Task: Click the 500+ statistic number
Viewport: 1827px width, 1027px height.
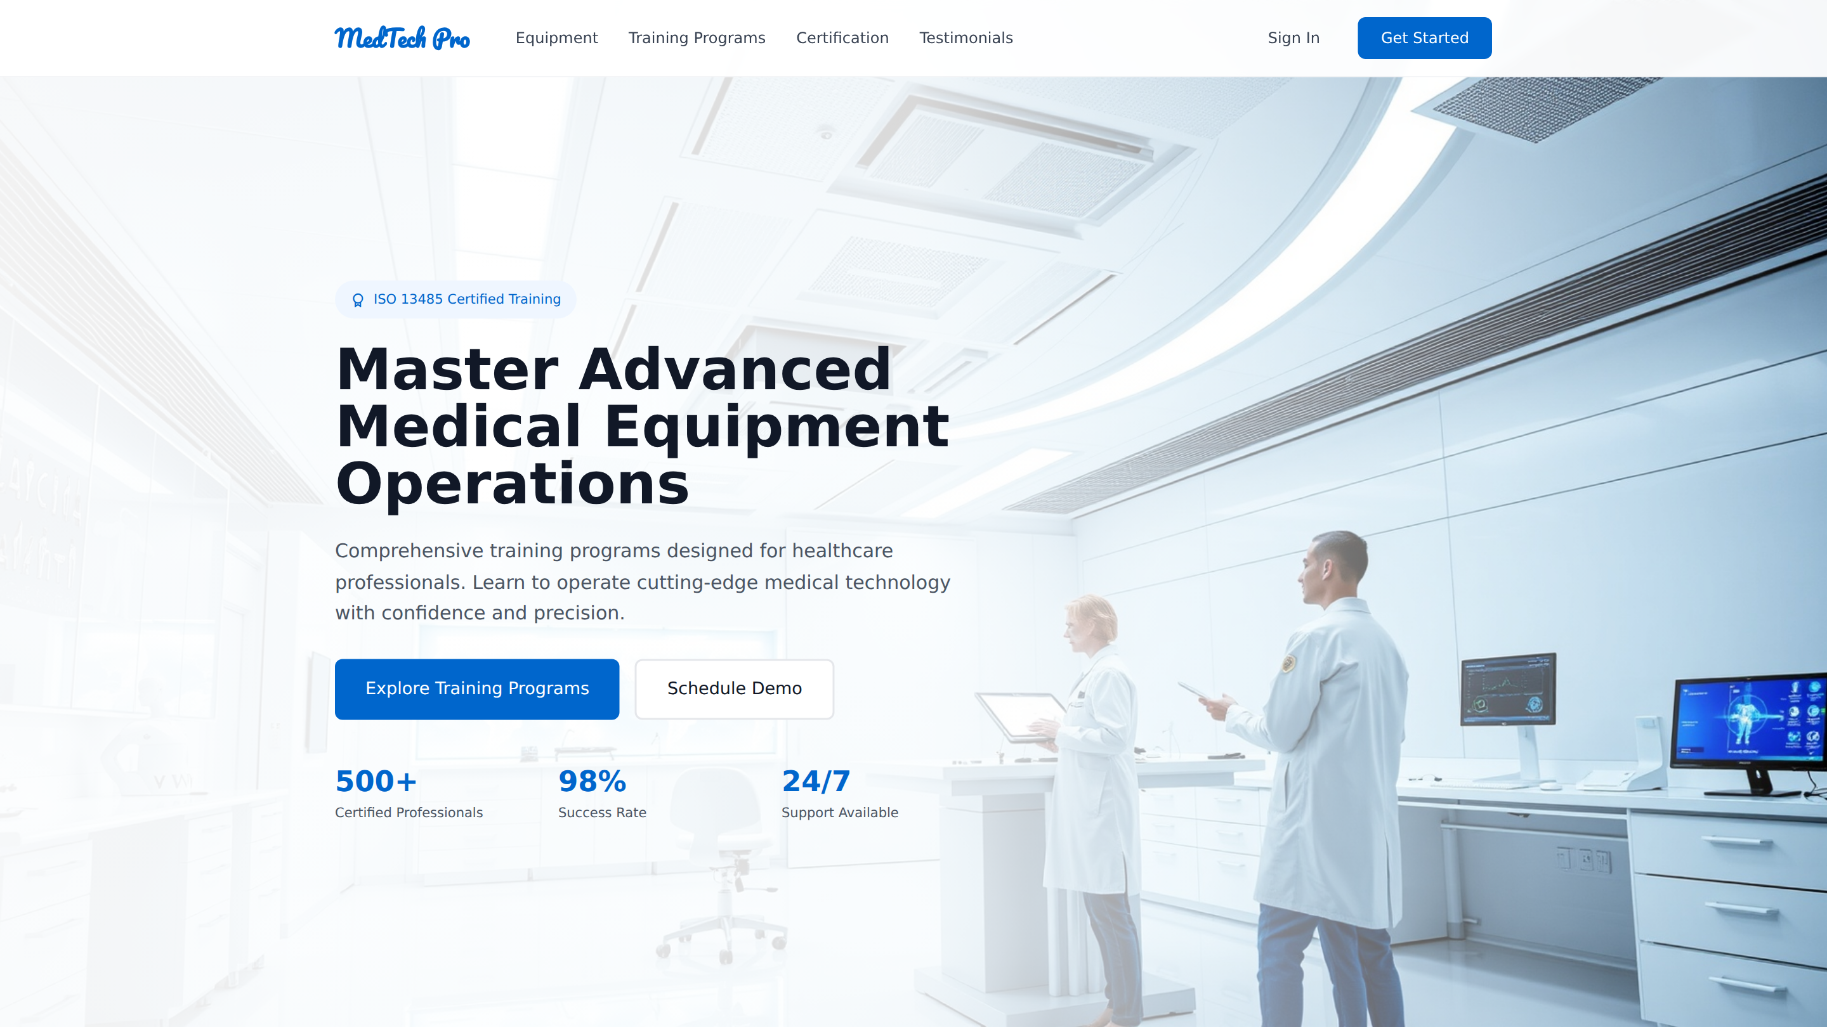Action: (376, 781)
